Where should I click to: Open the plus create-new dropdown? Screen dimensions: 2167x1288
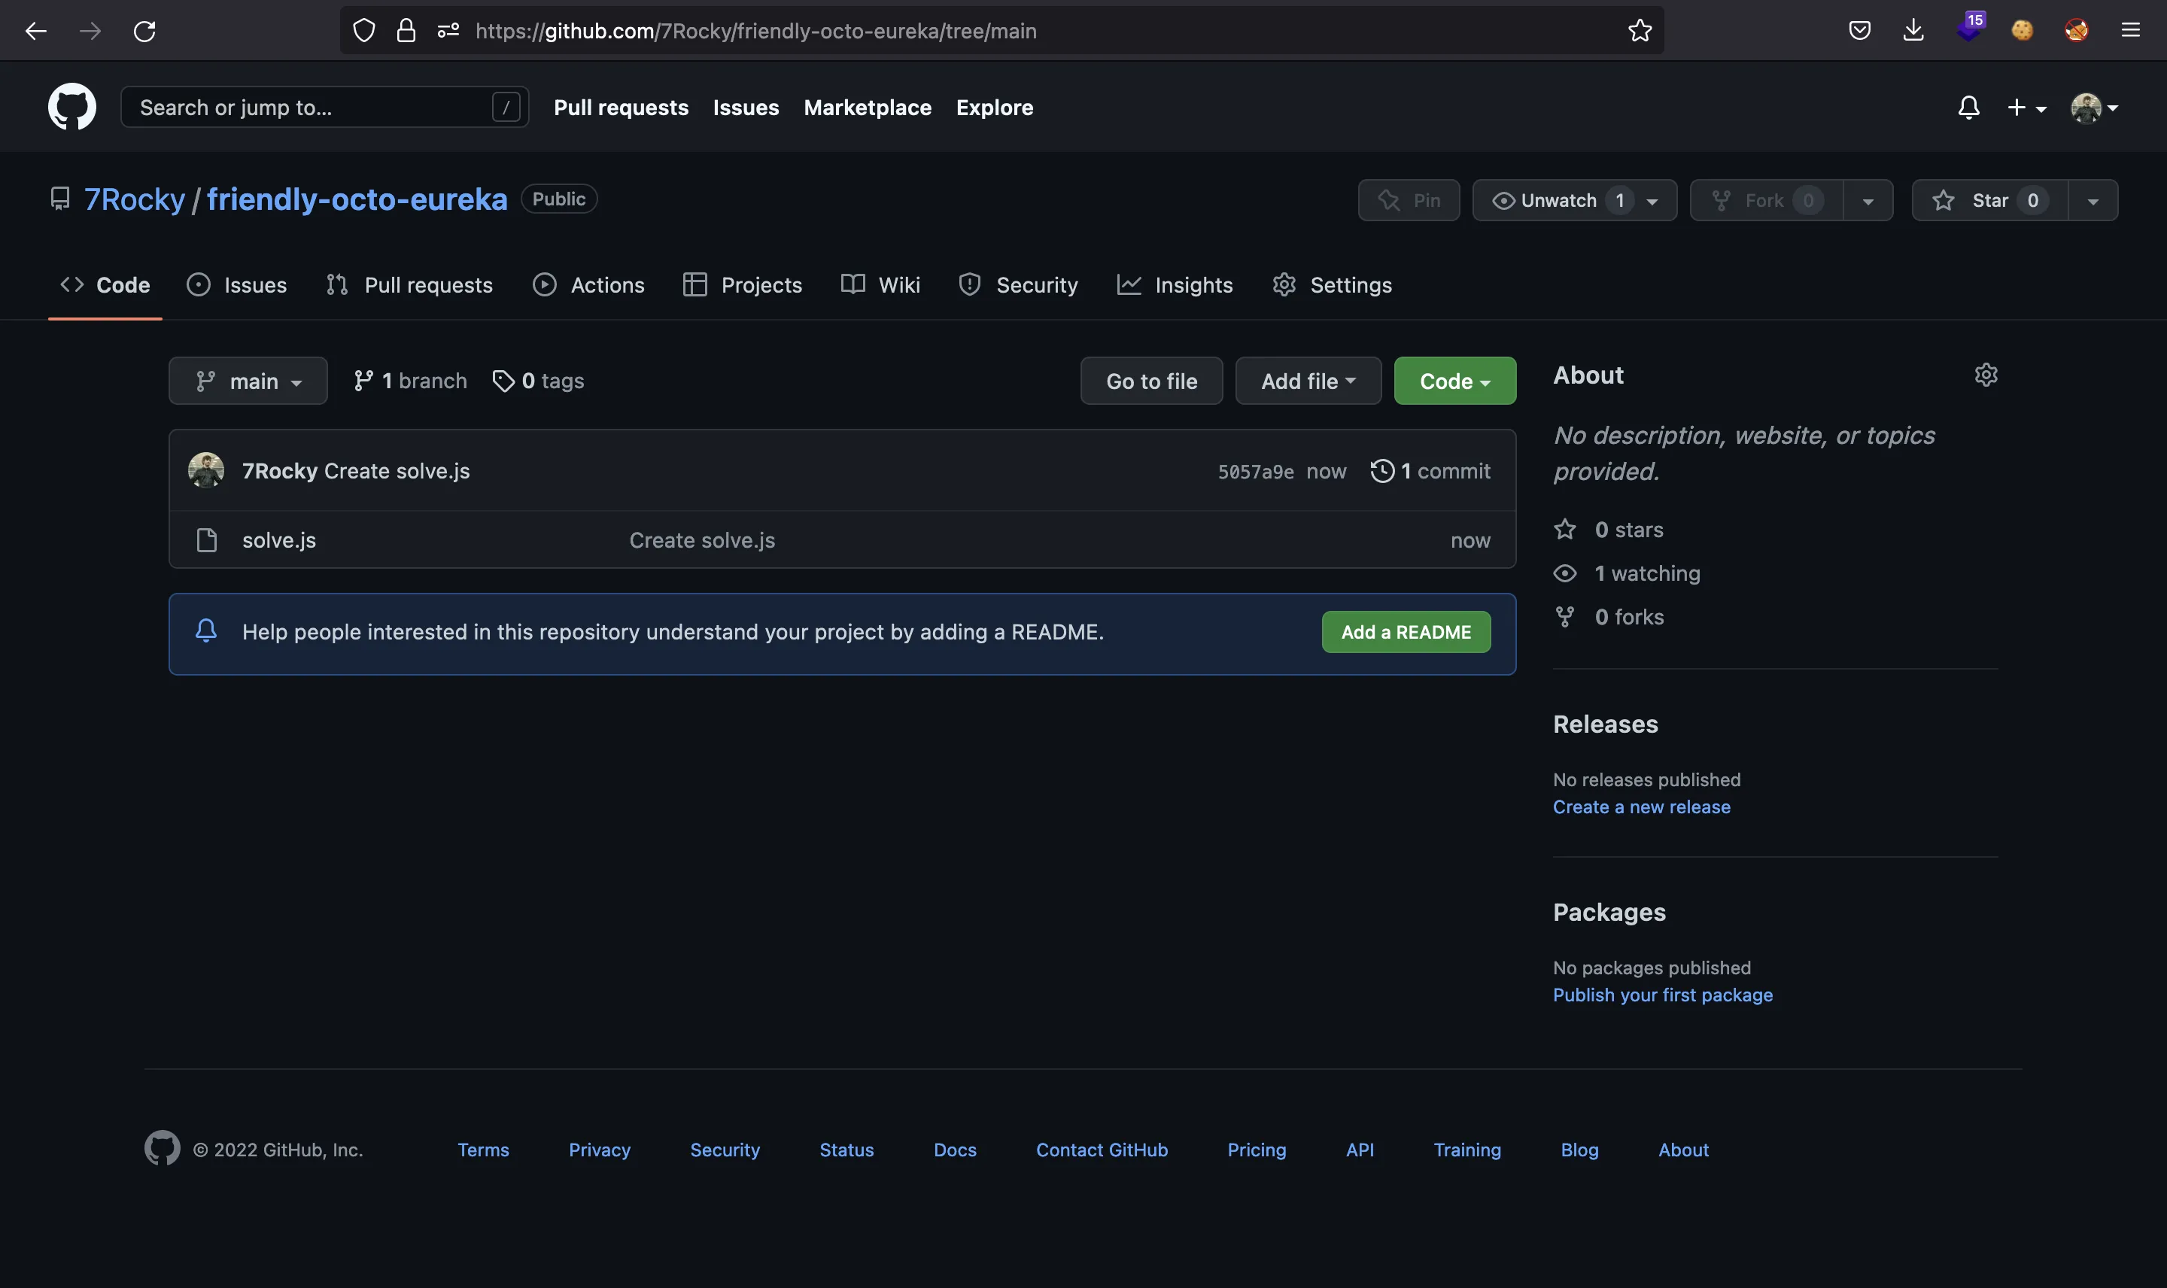(2026, 108)
